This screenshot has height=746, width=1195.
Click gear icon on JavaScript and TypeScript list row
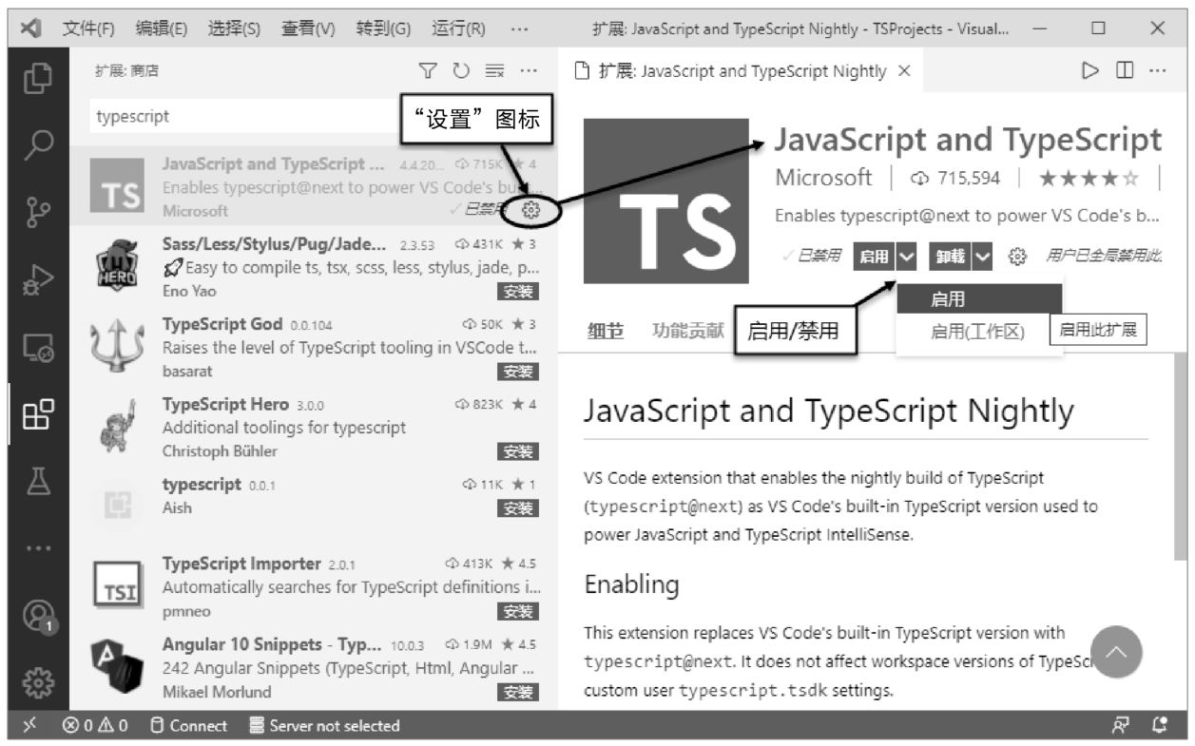click(532, 210)
